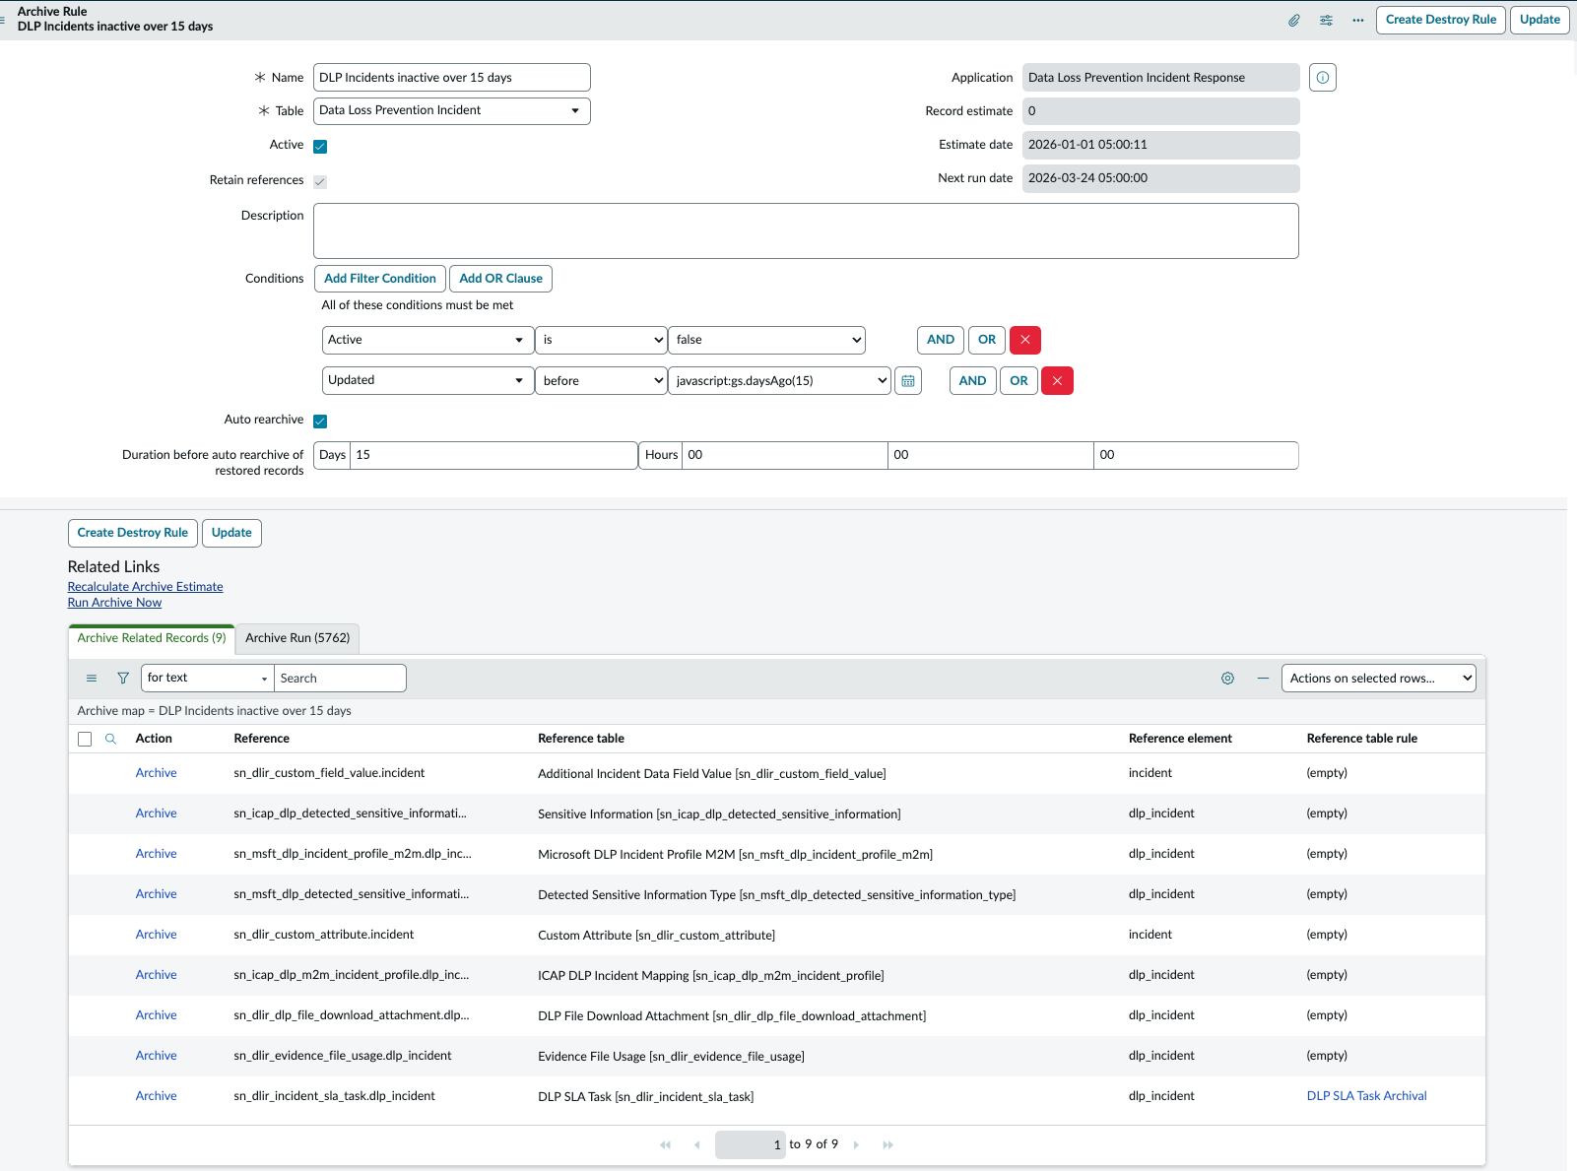Screen dimensions: 1577x1171
Task: Go to first page of list
Action: (x=666, y=1144)
